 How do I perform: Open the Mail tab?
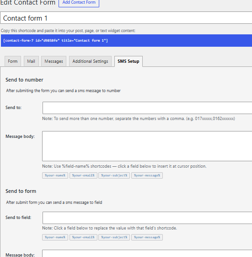pos(31,61)
